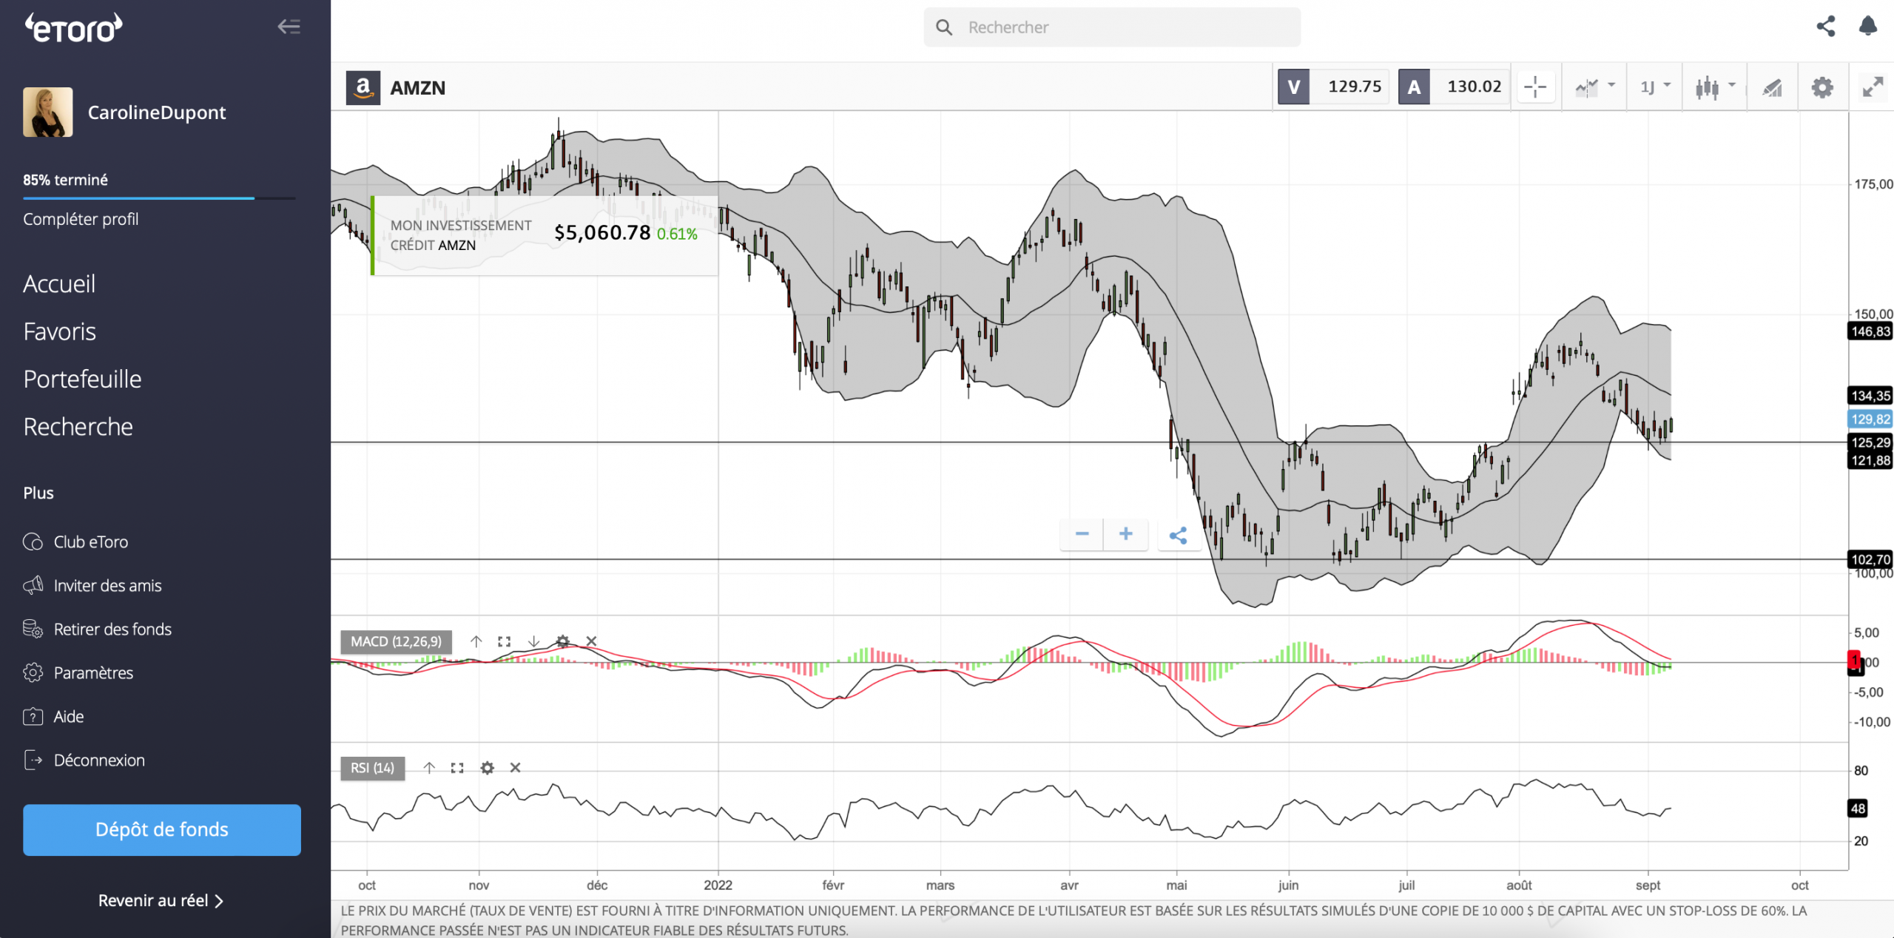
Task: Click the share icon in top bar
Action: pyautogui.click(x=1826, y=27)
